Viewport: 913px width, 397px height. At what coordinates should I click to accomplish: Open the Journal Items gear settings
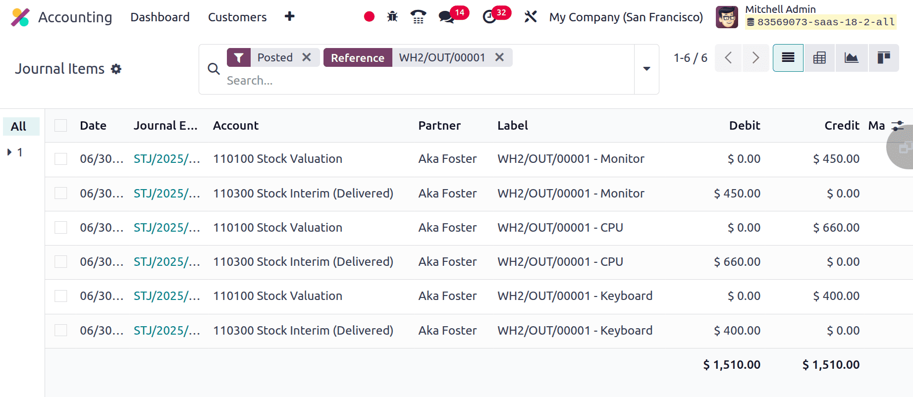pyautogui.click(x=116, y=69)
